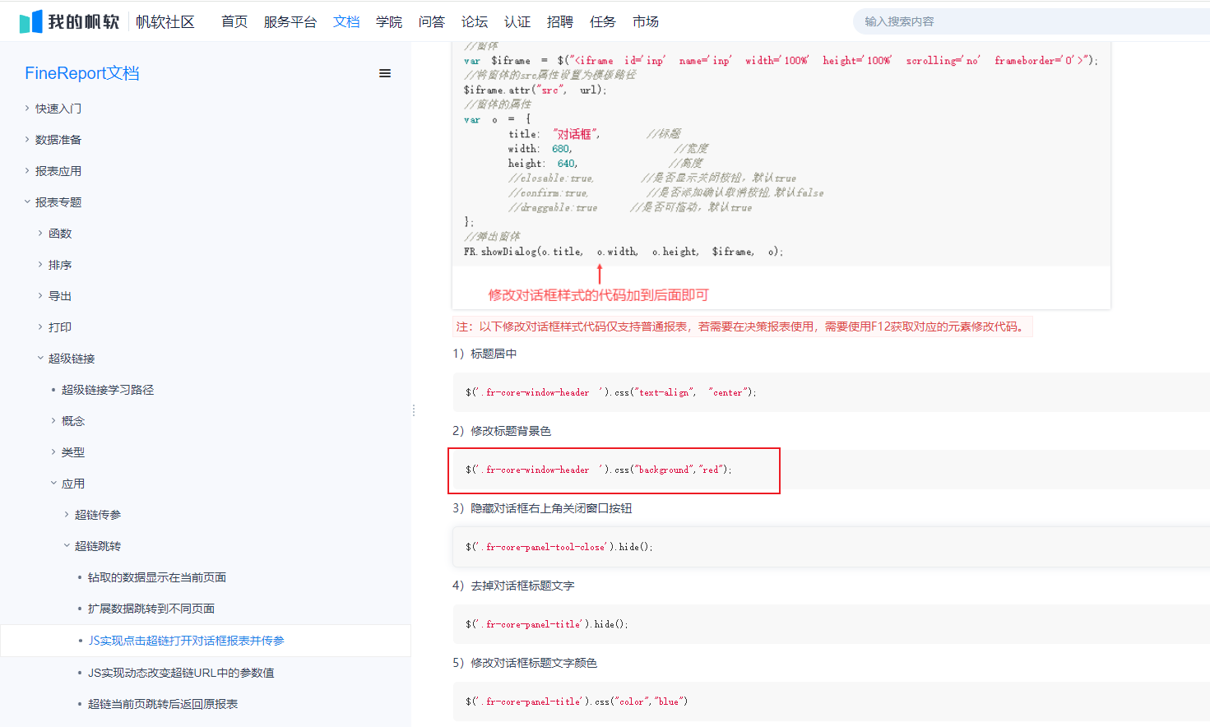Open the 帆软社区 community link
The height and width of the screenshot is (727, 1210).
(165, 21)
